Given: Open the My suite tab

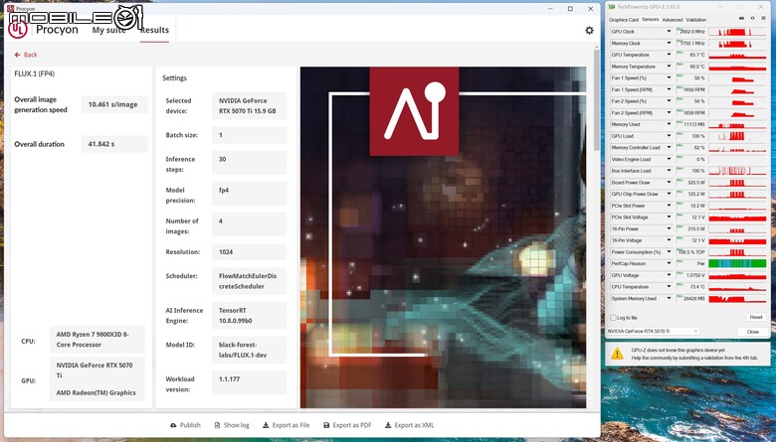Looking at the screenshot, I should 108,30.
